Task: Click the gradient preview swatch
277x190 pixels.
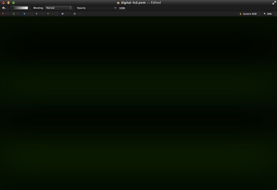Action: point(20,8)
